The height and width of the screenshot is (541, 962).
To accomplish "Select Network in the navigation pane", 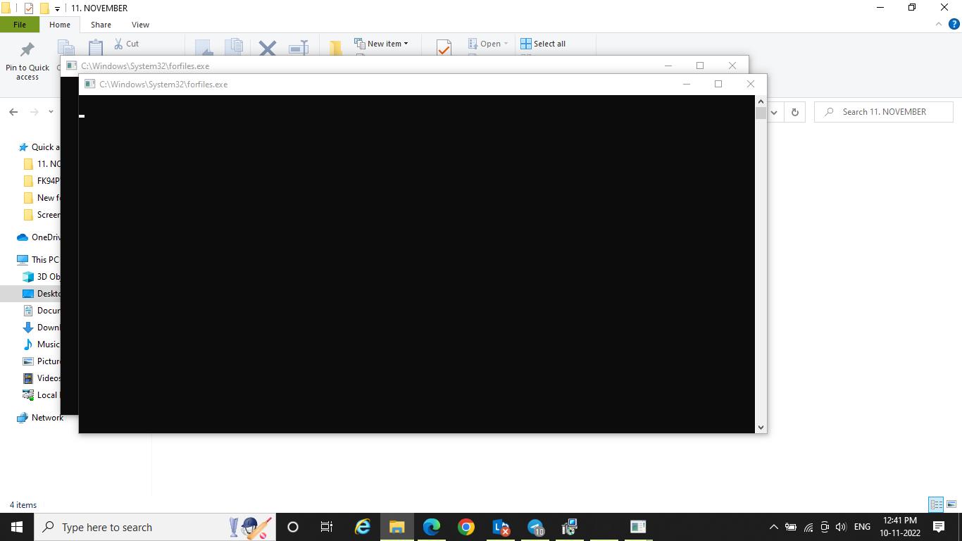I will click(47, 418).
